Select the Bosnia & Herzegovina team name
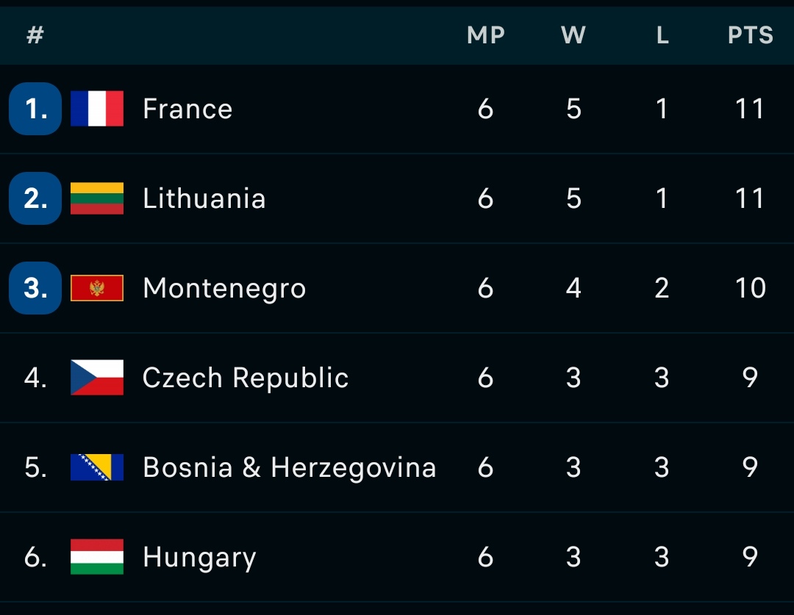Screen dimensions: 794x615 tap(289, 467)
